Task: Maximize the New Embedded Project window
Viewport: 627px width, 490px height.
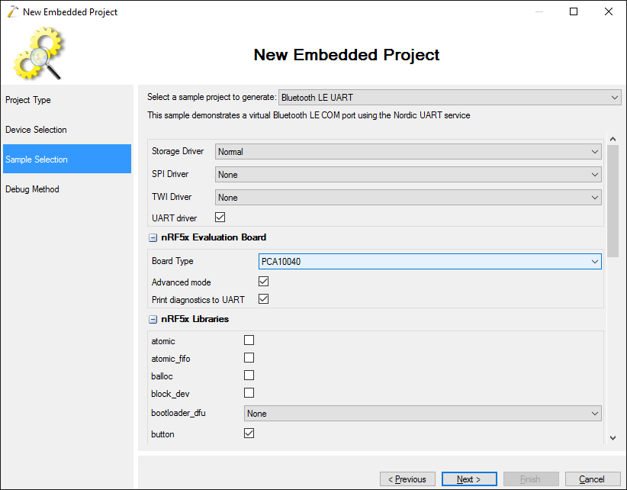Action: (x=574, y=11)
